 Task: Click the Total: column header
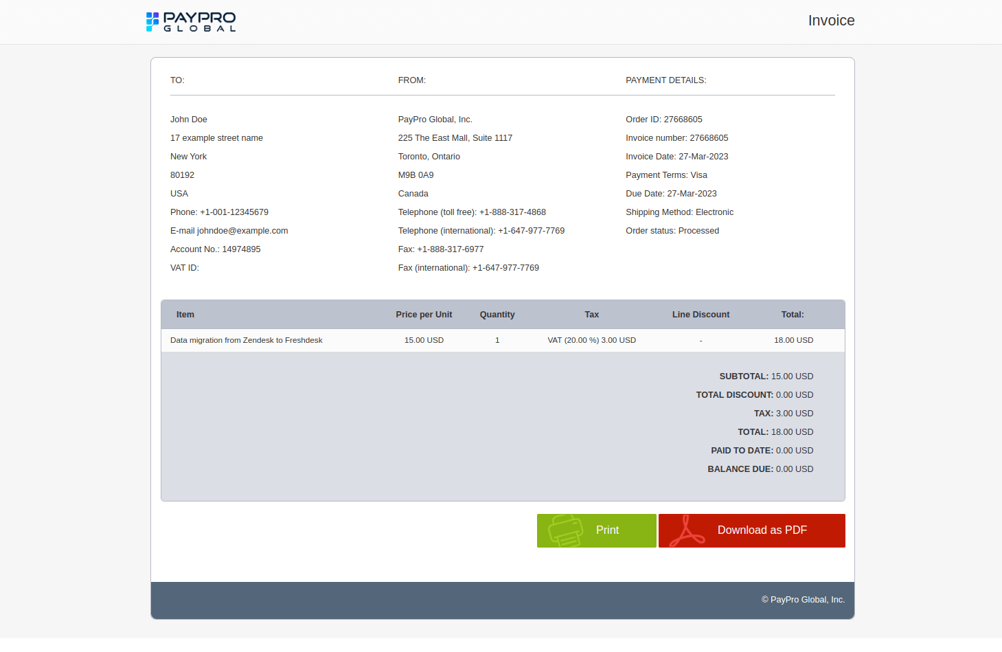(793, 315)
